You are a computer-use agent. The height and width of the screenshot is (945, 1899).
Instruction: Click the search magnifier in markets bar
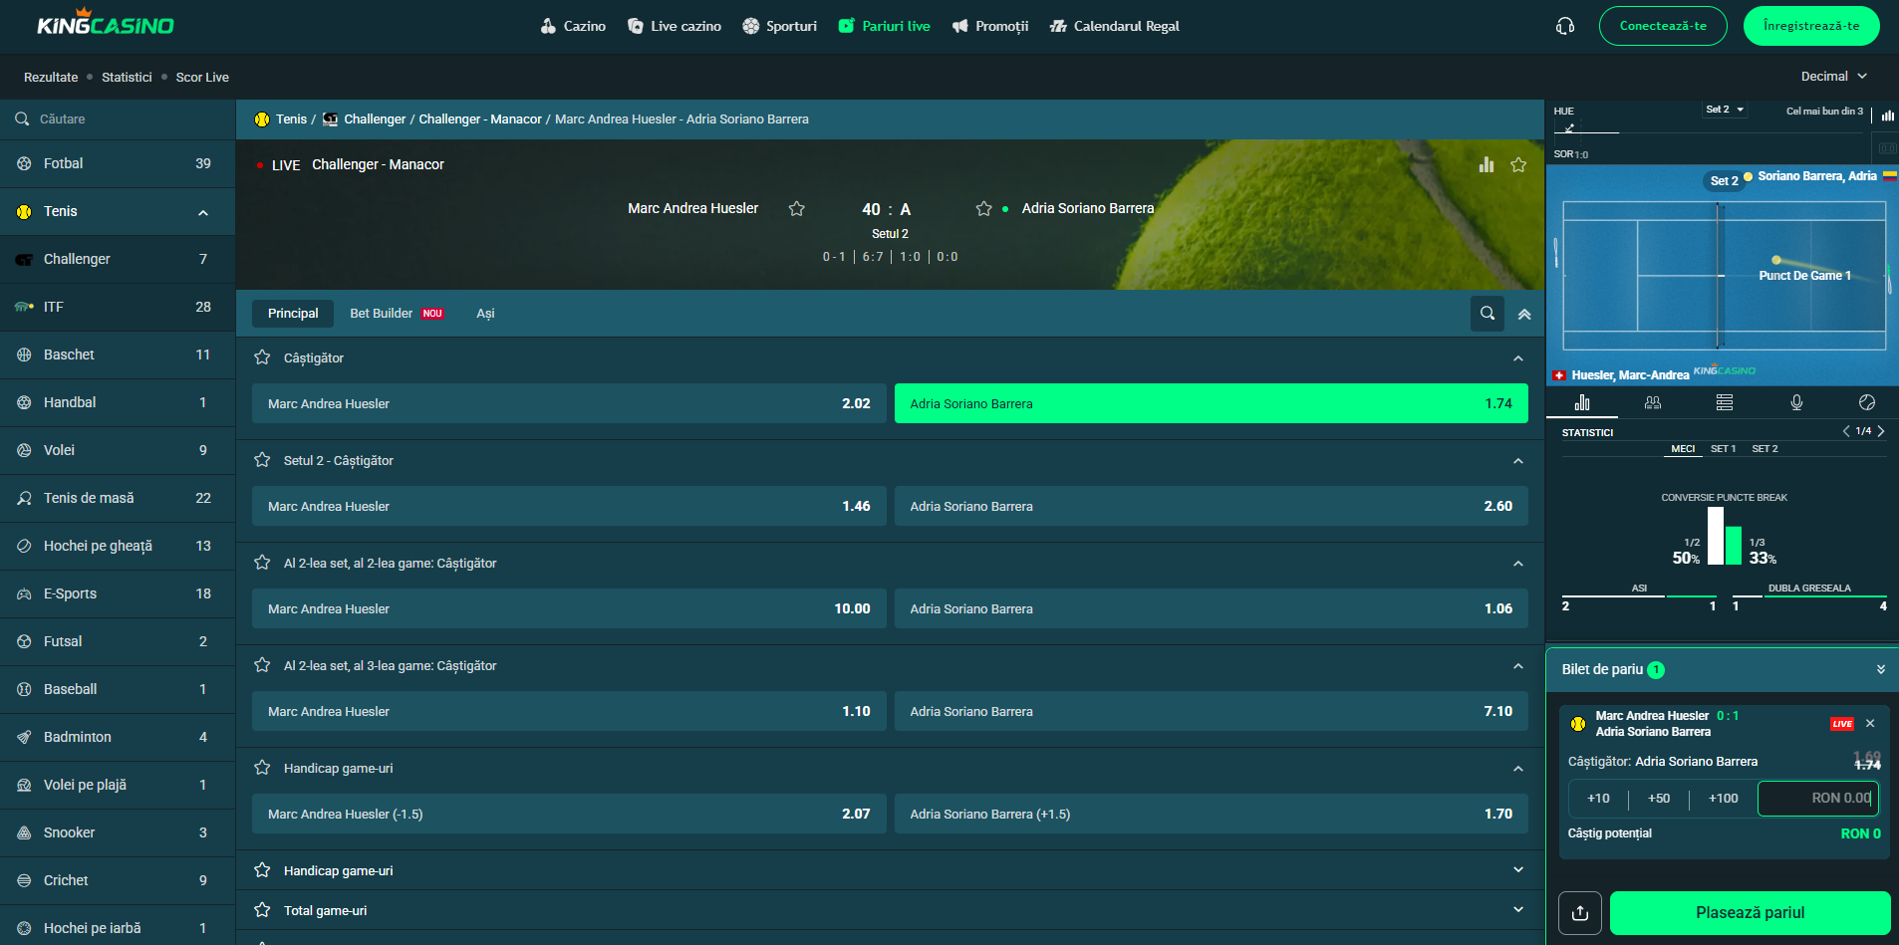[x=1488, y=313]
